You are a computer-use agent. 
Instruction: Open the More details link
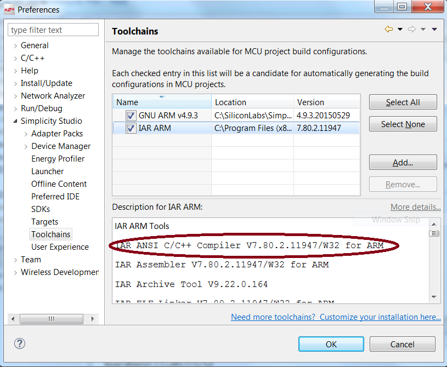[x=415, y=207]
